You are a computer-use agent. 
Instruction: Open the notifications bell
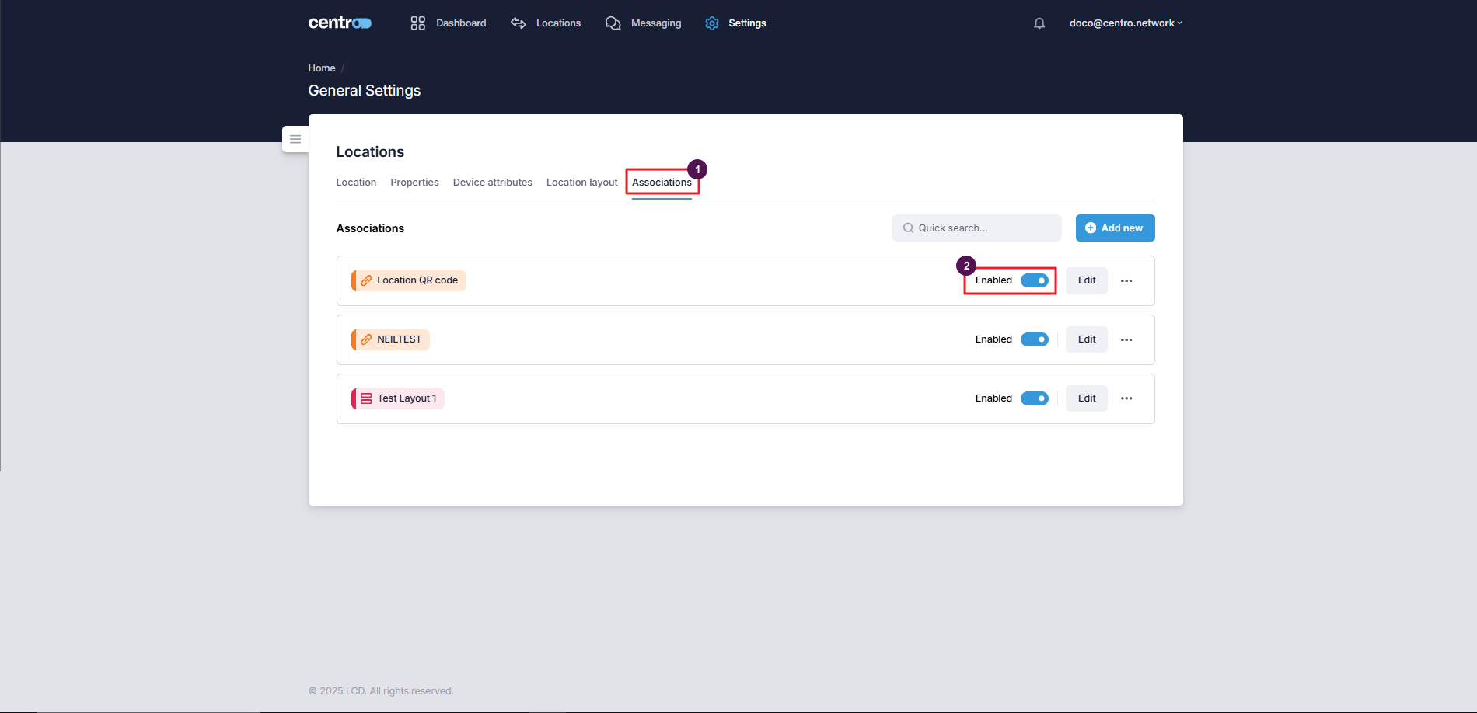point(1039,23)
